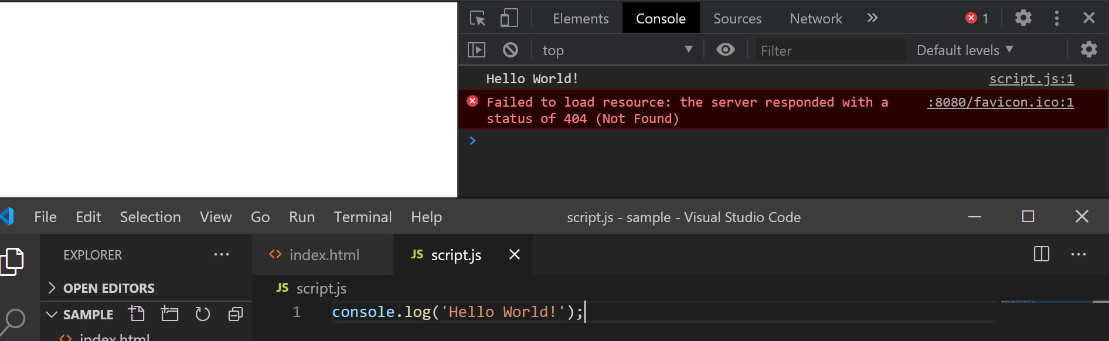Refresh the explorer in SAMPLE folder

[203, 314]
